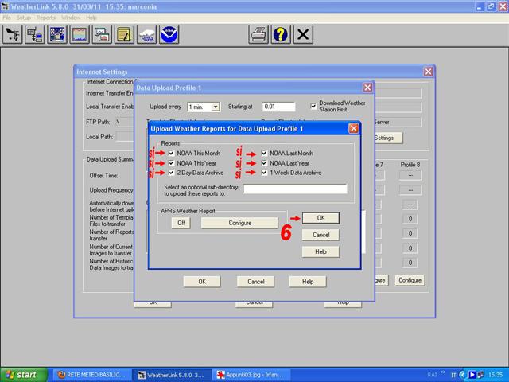Click the printer toolbar icon
509x382 pixels.
point(258,34)
